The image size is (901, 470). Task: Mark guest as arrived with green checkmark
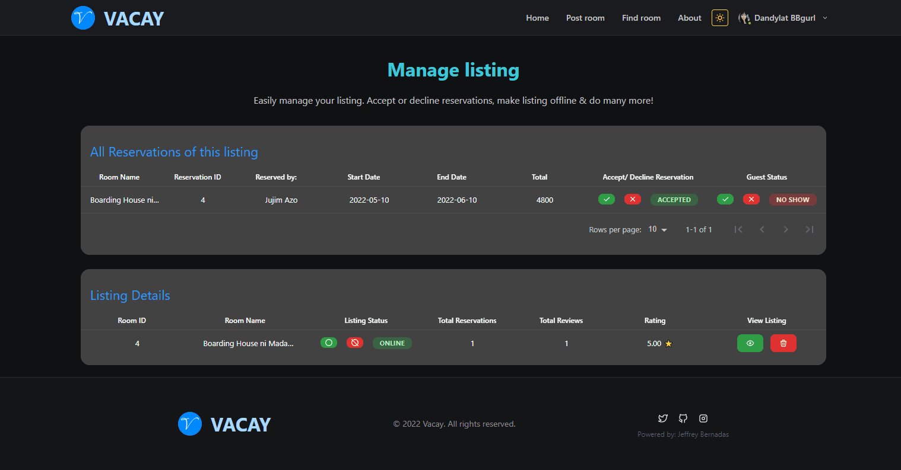pyautogui.click(x=725, y=199)
